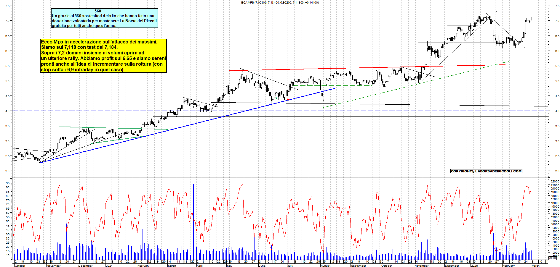560x267 pixels.
Task: Click the '35' oscillator scale label
Action: (7, 234)
